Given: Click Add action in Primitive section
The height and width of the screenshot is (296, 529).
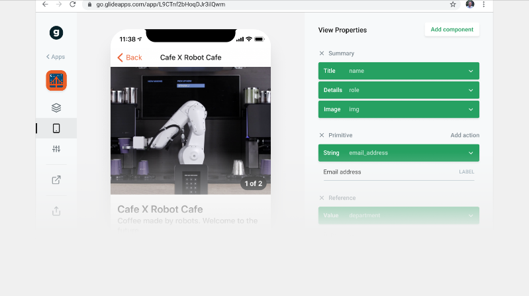Looking at the screenshot, I should [465, 135].
